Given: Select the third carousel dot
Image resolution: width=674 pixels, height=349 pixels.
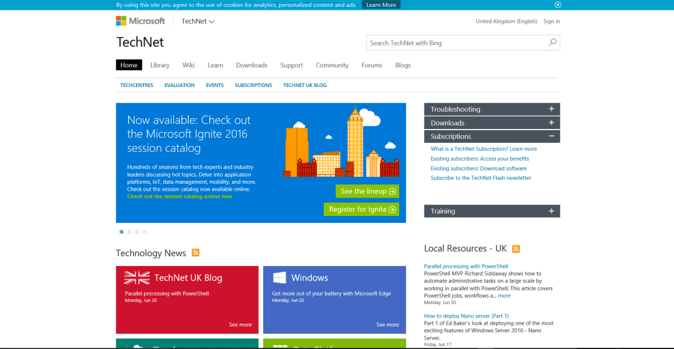Looking at the screenshot, I should (137, 232).
